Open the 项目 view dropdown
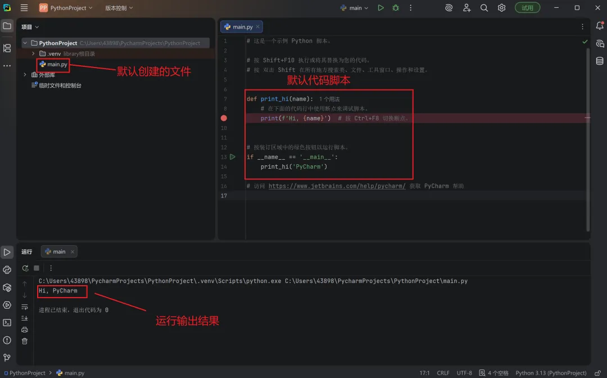The width and height of the screenshot is (607, 378). click(x=30, y=27)
